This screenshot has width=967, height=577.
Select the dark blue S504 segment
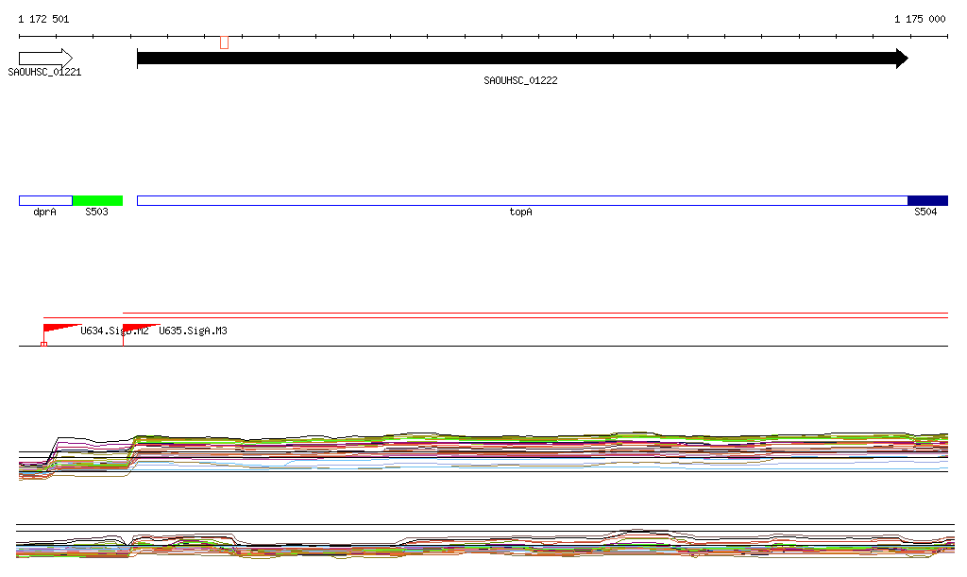tap(926, 200)
